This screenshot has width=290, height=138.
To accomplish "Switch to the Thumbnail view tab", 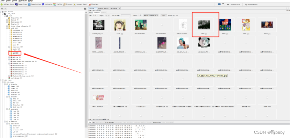I will click(97, 13).
